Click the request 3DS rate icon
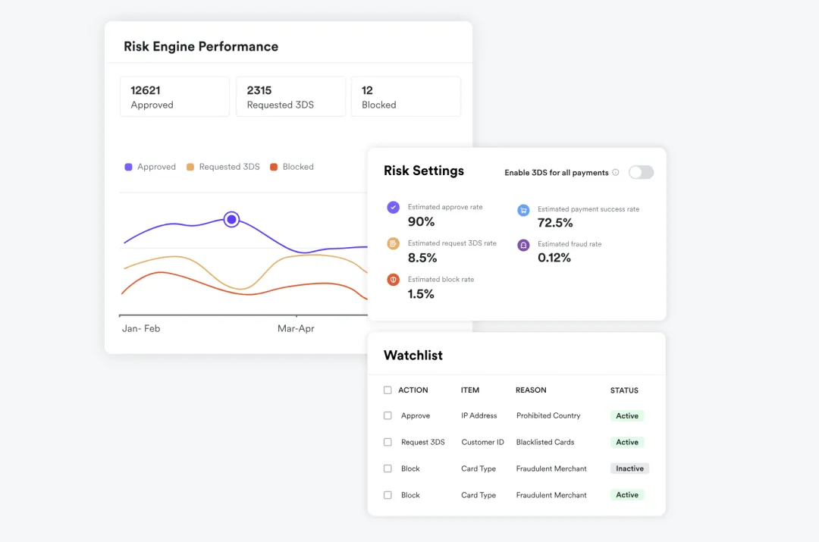The width and height of the screenshot is (819, 542). (x=394, y=243)
